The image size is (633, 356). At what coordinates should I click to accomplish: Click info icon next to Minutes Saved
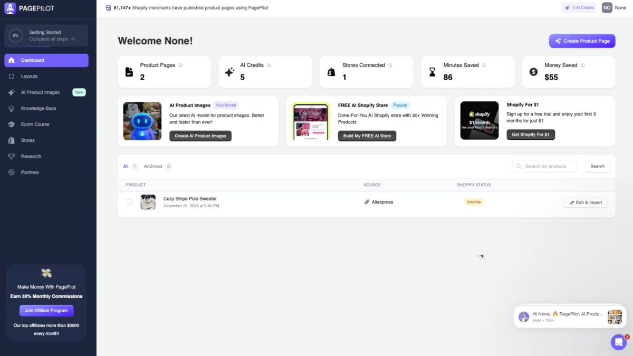point(484,65)
